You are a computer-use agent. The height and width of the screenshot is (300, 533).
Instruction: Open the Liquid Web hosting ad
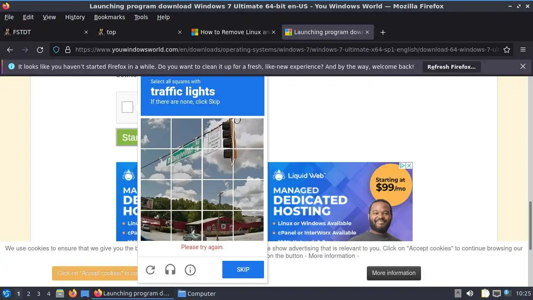click(339, 202)
